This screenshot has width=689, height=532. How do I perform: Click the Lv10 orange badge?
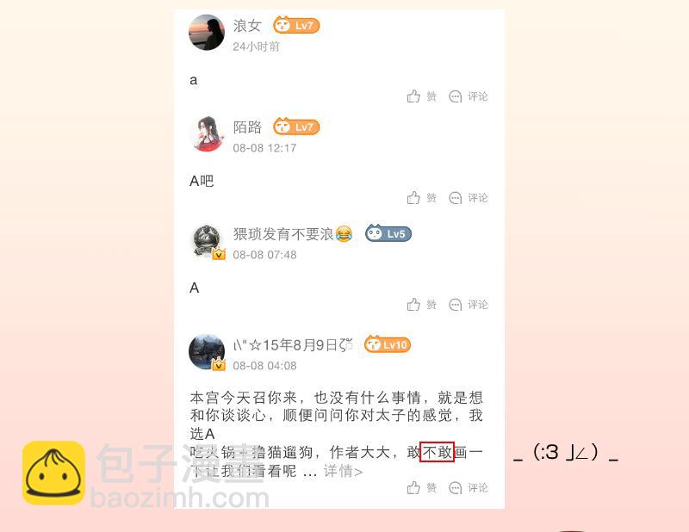(388, 345)
